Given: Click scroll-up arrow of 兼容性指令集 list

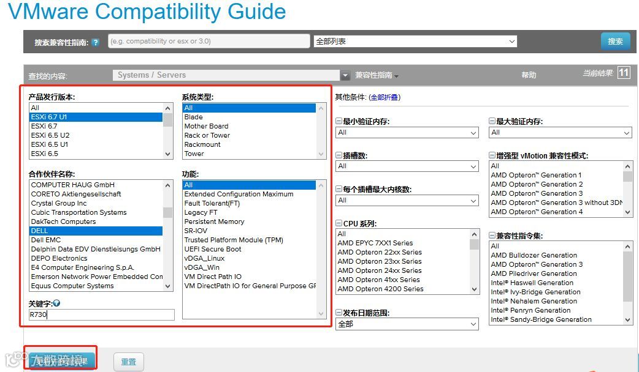Looking at the screenshot, I should pyautogui.click(x=627, y=247).
